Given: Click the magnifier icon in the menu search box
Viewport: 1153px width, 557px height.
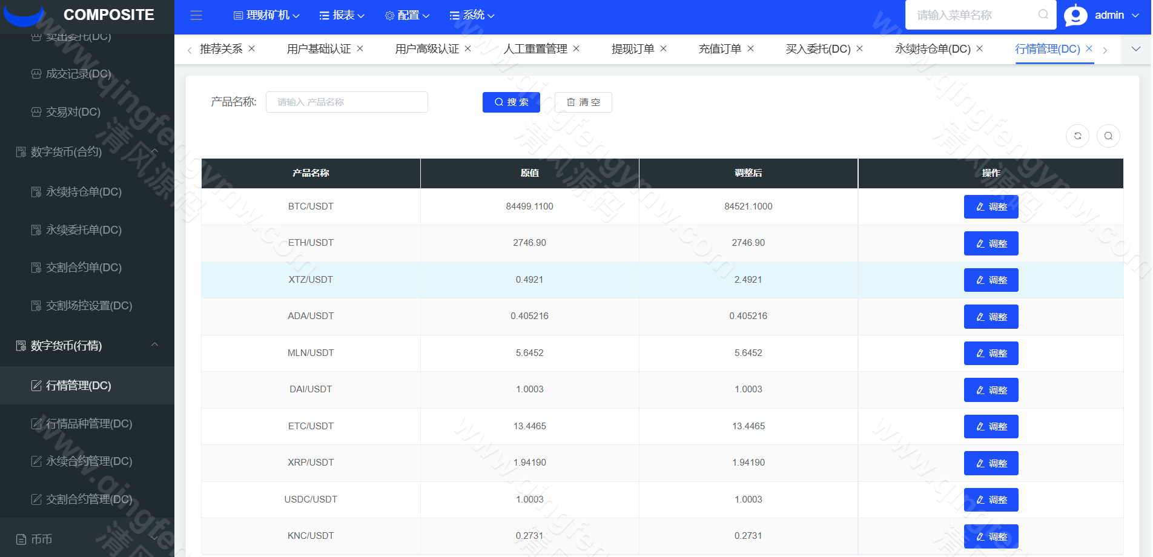Looking at the screenshot, I should (x=1043, y=15).
